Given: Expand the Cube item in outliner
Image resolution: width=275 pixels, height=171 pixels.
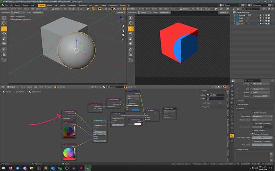Looking at the screenshot, I should coord(234,18).
